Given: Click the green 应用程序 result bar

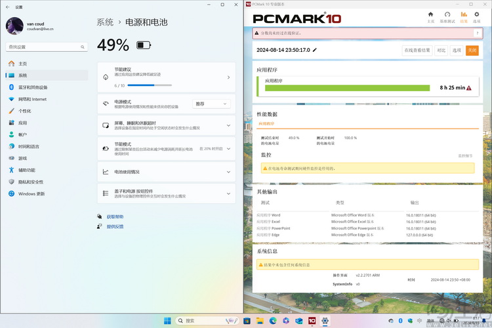Looking at the screenshot, I should pos(347,88).
